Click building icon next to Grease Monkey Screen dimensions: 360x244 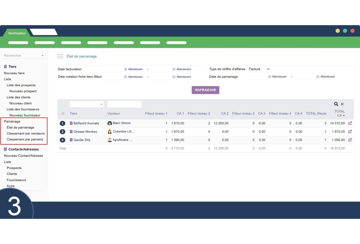pos(71,132)
